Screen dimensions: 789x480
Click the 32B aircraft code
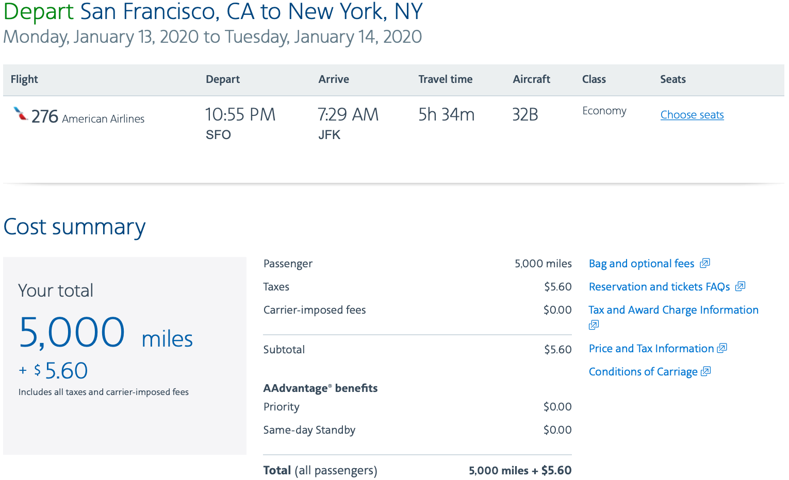[525, 114]
